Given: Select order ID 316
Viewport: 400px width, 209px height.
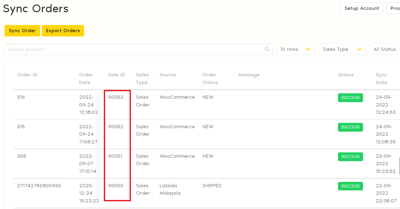Looking at the screenshot, I should click(x=21, y=97).
